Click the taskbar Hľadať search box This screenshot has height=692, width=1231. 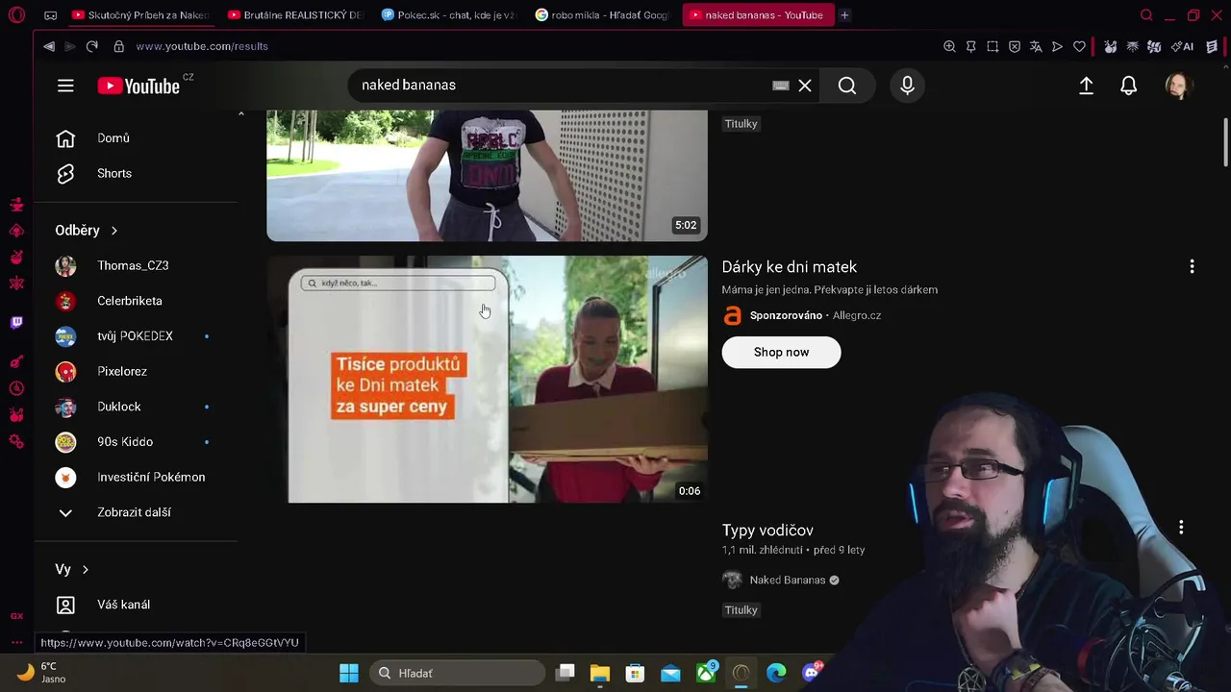point(456,673)
